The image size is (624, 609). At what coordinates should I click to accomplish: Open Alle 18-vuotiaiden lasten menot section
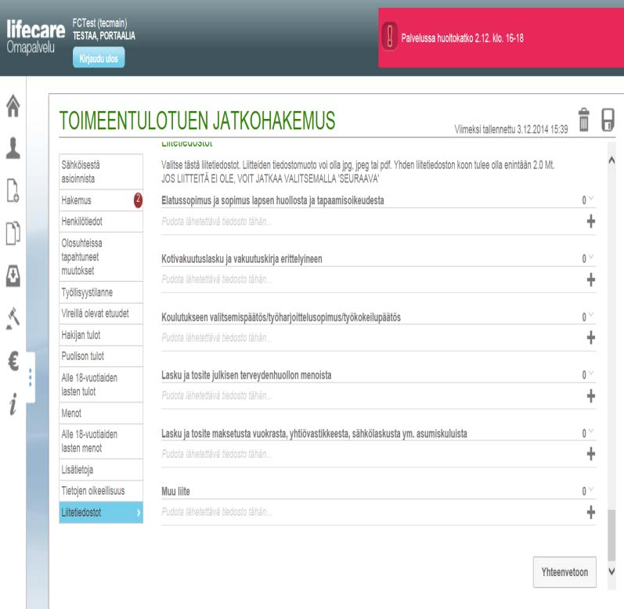[x=101, y=441]
